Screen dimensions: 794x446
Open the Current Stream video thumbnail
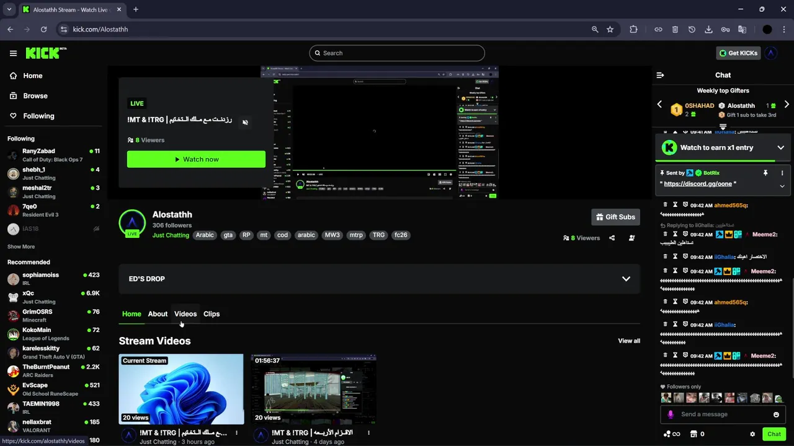pyautogui.click(x=181, y=389)
